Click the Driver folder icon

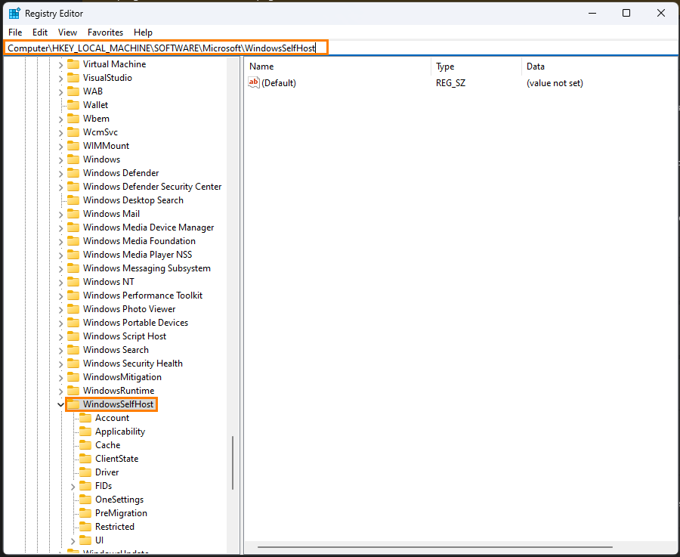[85, 472]
